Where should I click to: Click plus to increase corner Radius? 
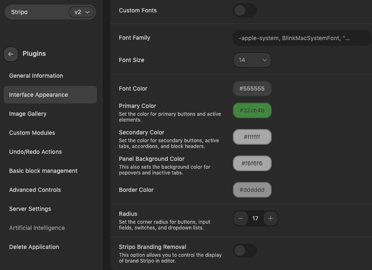click(271, 218)
